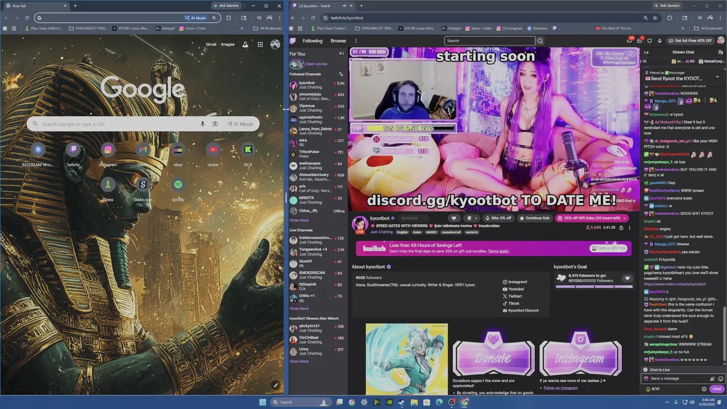Expand the pinned message chevron in chat
727x409 pixels.
717,76
